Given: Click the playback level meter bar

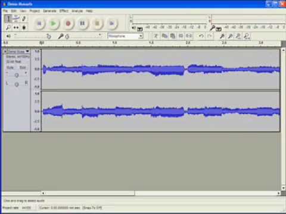Looking at the screenshot, I should click(x=169, y=20).
